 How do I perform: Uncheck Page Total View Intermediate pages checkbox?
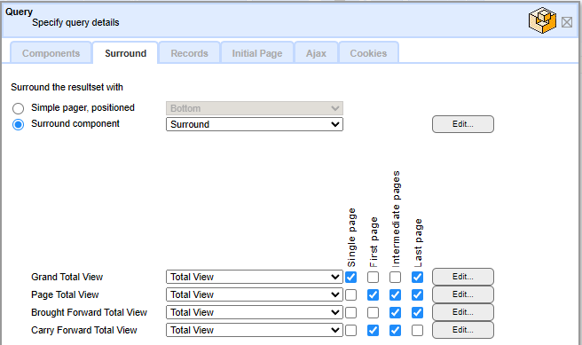coord(396,295)
